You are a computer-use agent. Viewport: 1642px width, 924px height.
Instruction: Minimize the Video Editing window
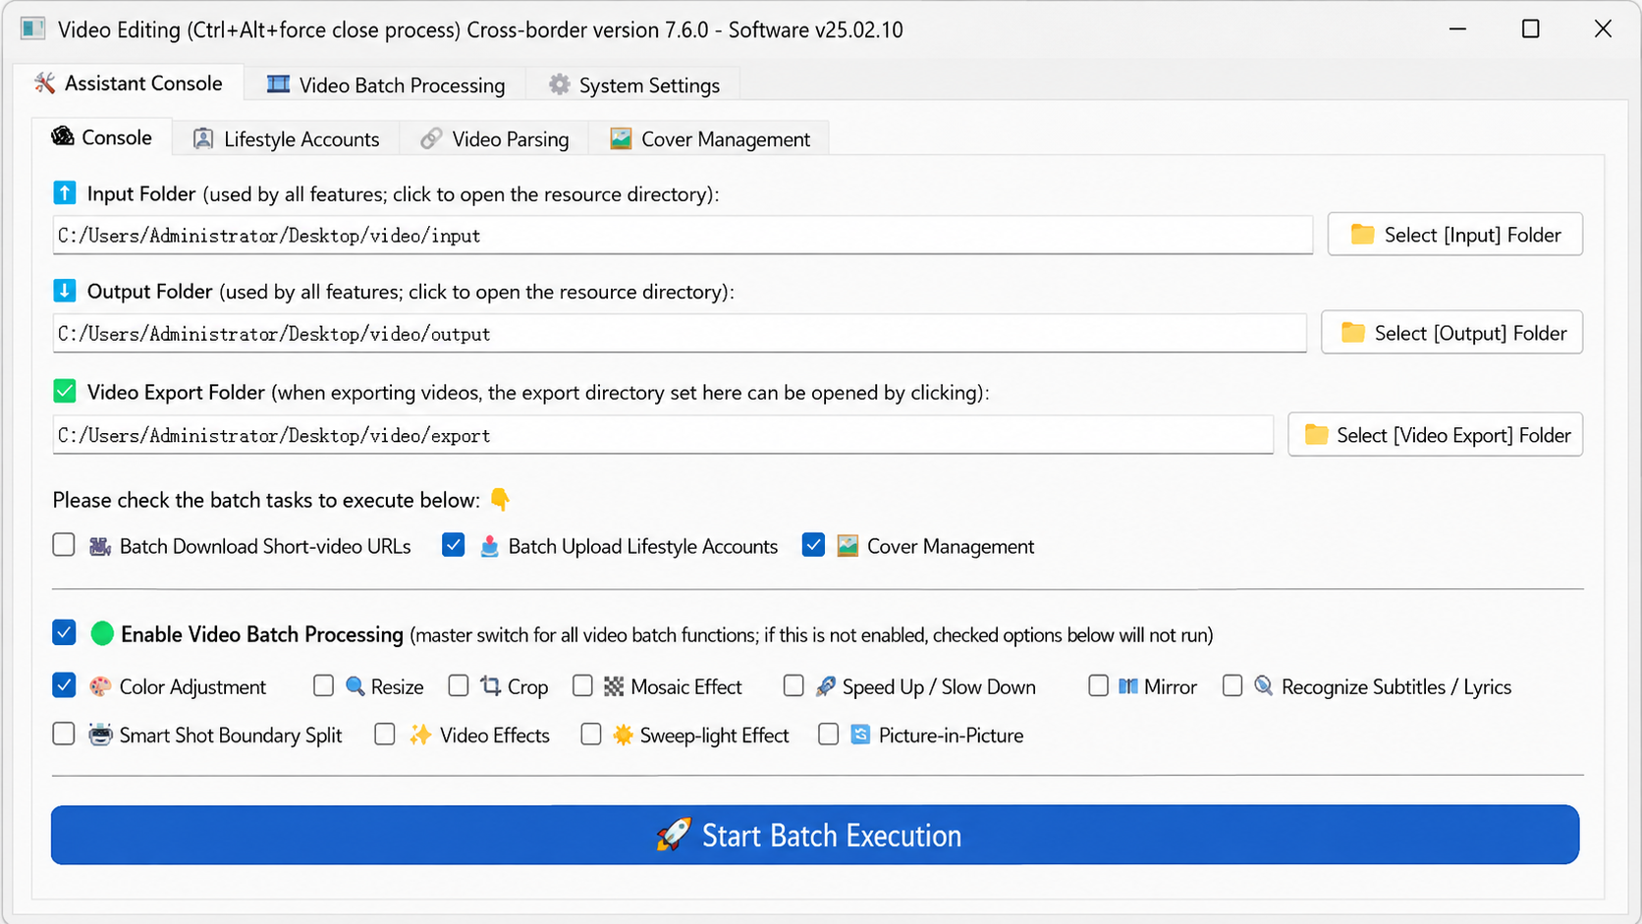1458,29
